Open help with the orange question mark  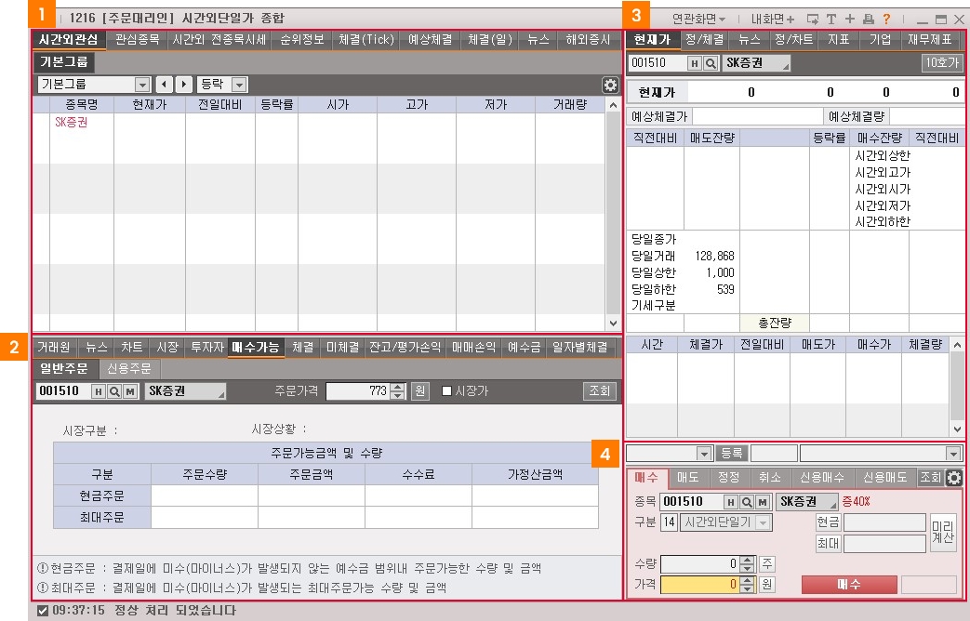tap(886, 20)
